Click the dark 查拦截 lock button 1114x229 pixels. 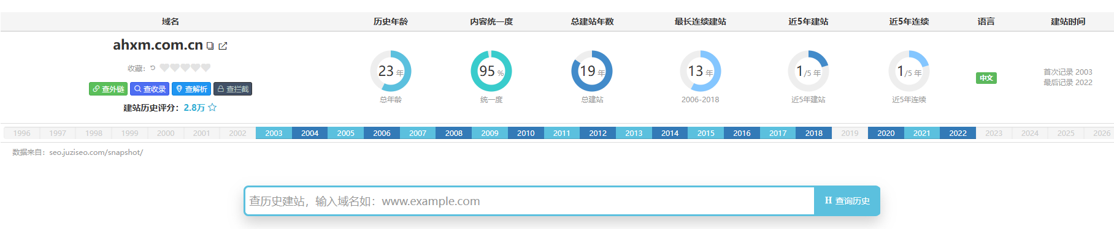pyautogui.click(x=232, y=89)
